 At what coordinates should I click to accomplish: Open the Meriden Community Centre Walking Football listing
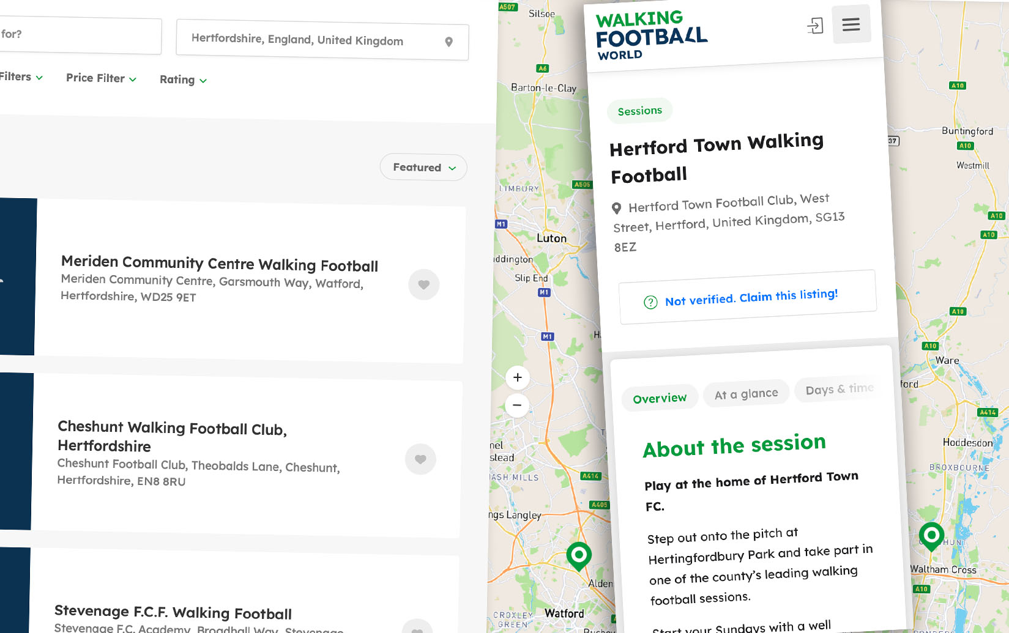click(219, 264)
